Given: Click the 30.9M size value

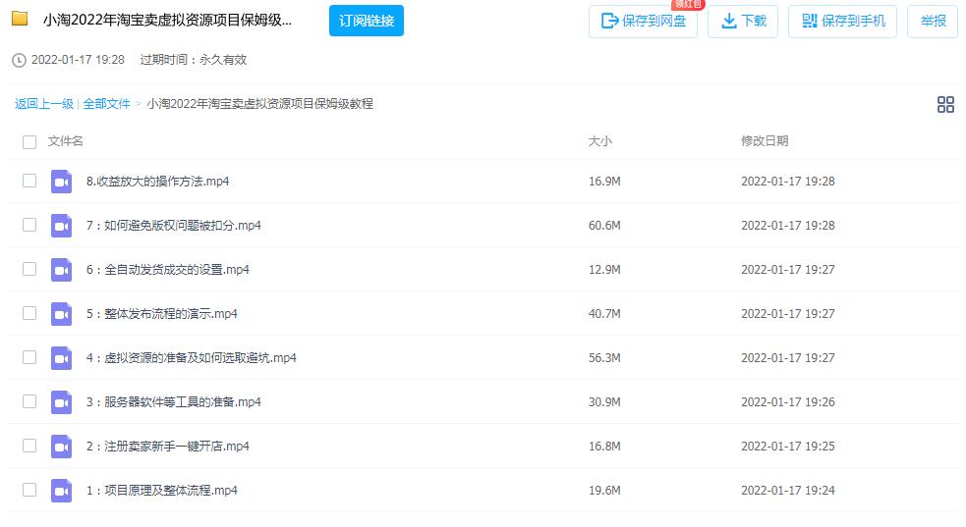Looking at the screenshot, I should pyautogui.click(x=604, y=402).
